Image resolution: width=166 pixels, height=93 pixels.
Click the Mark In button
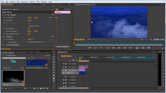point(95,48)
